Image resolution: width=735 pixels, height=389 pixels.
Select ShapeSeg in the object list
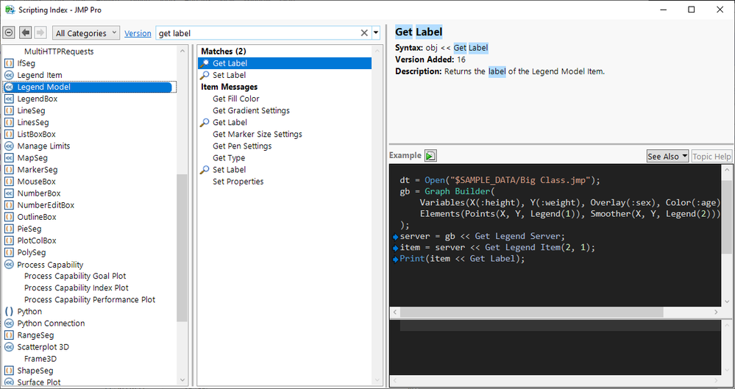[x=35, y=371]
